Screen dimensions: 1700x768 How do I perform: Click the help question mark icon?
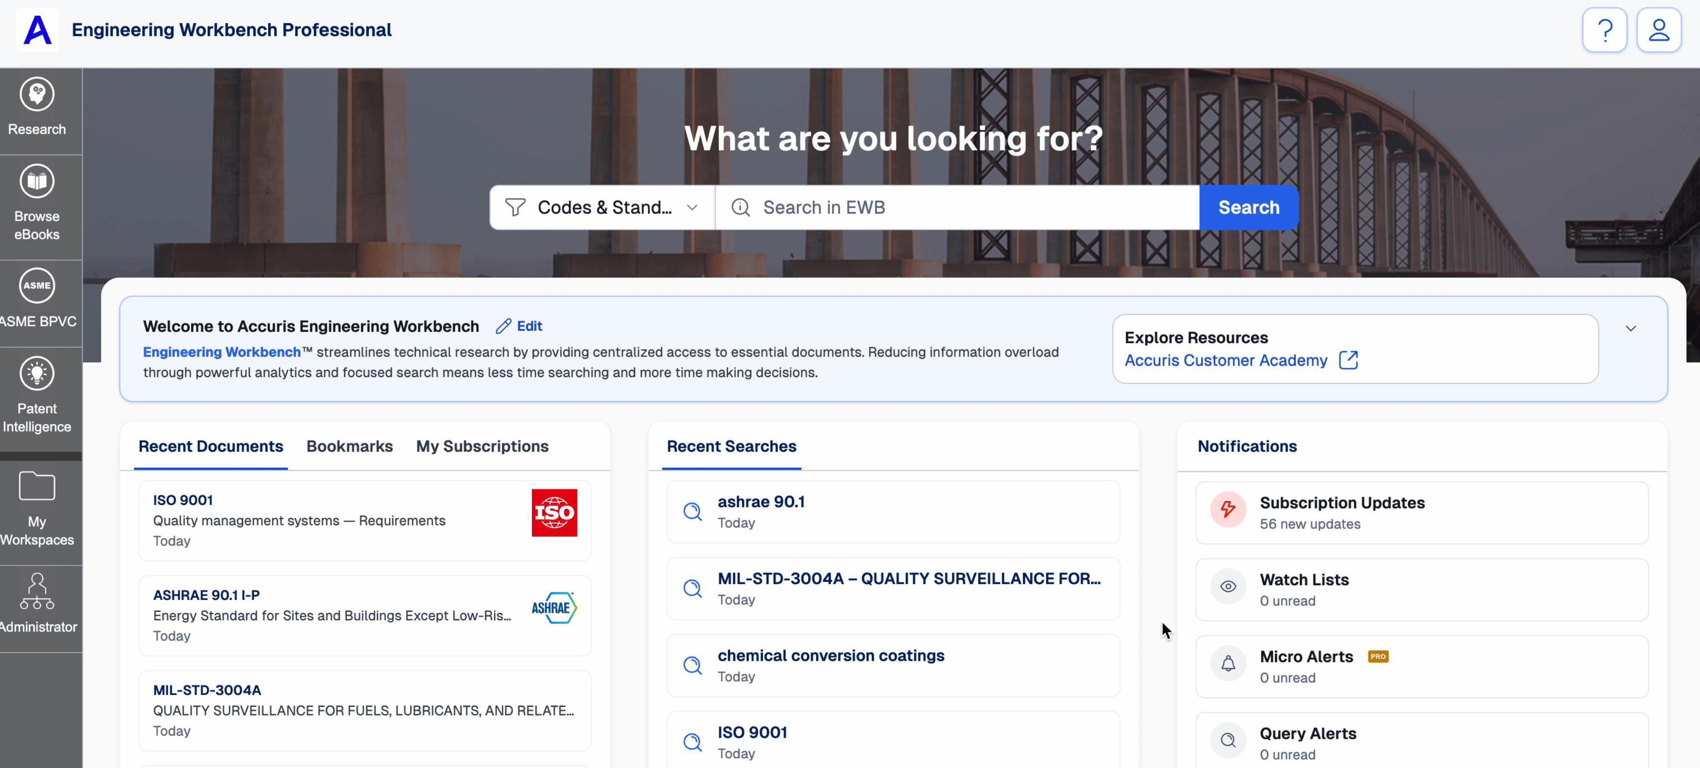click(x=1604, y=30)
